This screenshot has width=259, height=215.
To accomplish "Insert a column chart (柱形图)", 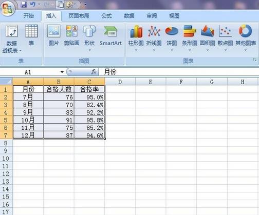I will (x=136, y=38).
